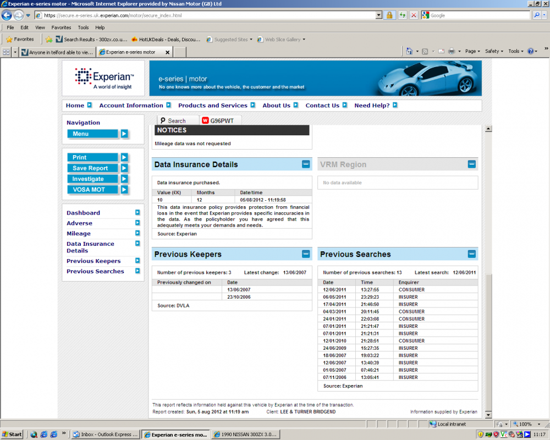This screenshot has height=440, width=550.
Task: Click the security padlock icon in address bar
Action: tap(389, 15)
